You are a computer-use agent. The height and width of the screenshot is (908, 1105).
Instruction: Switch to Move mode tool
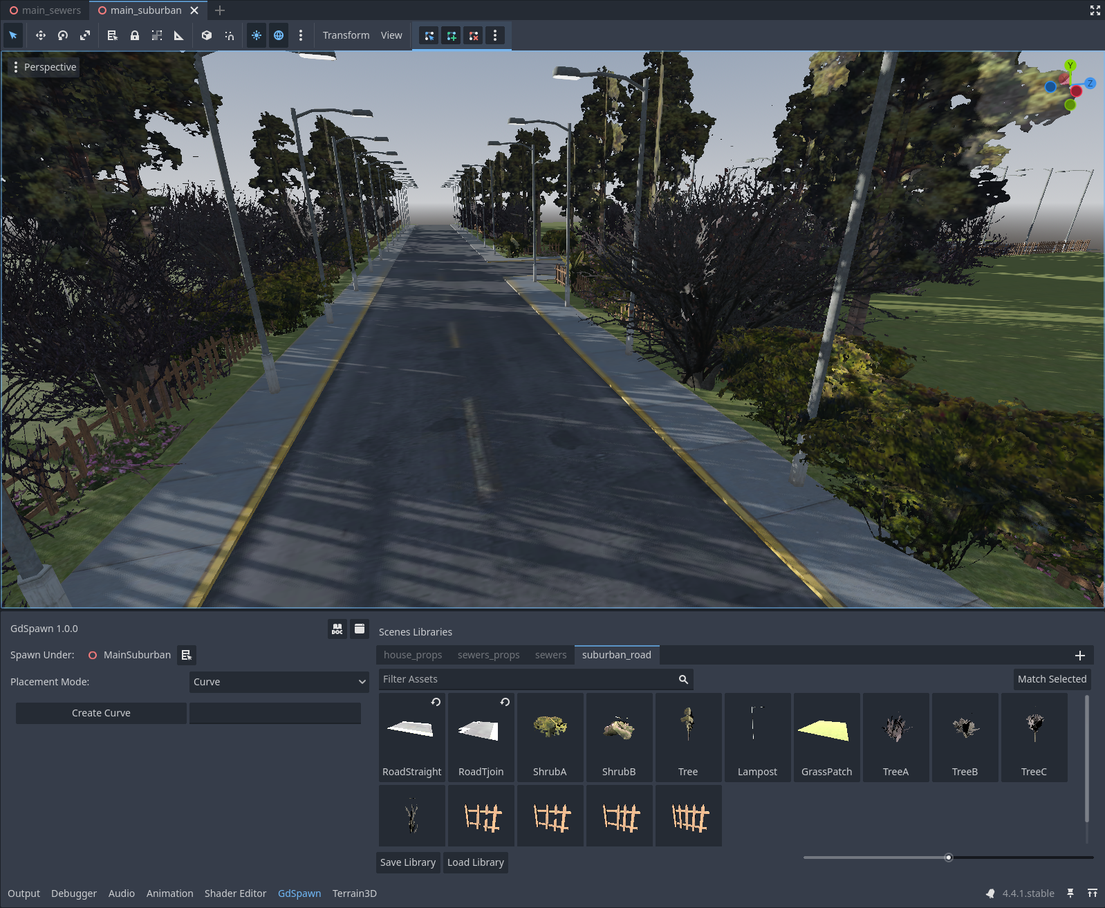point(41,35)
